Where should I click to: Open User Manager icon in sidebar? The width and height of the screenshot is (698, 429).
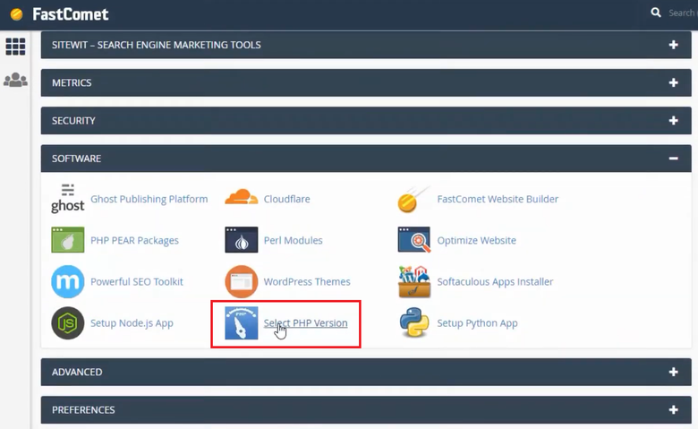[x=15, y=81]
